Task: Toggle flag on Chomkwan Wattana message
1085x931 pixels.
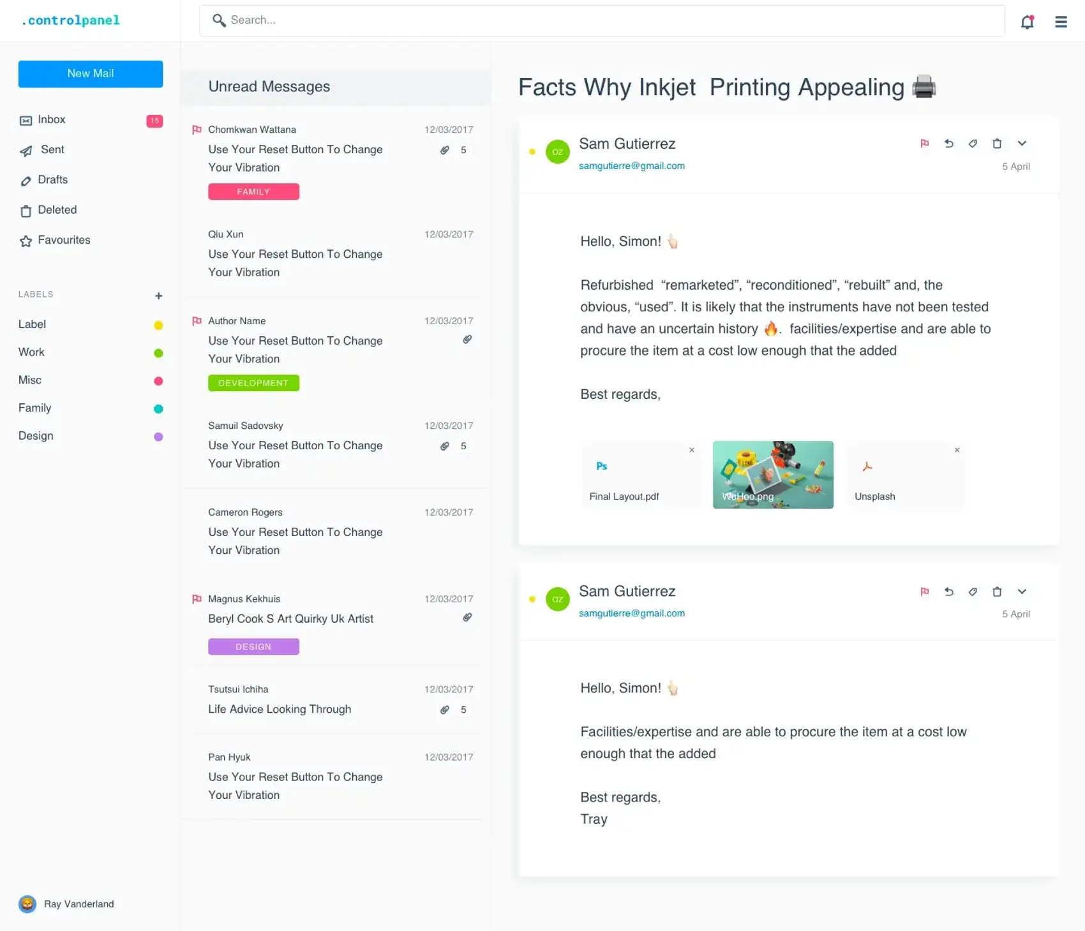Action: 197,130
